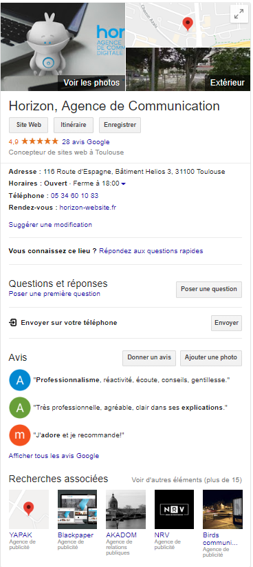The image size is (253, 567).
Task: Click 'Ajouter une photo' button
Action: pos(211,357)
